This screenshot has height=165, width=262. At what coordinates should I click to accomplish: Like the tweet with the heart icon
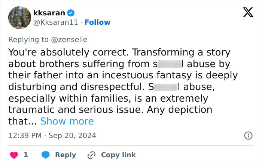click(13, 154)
